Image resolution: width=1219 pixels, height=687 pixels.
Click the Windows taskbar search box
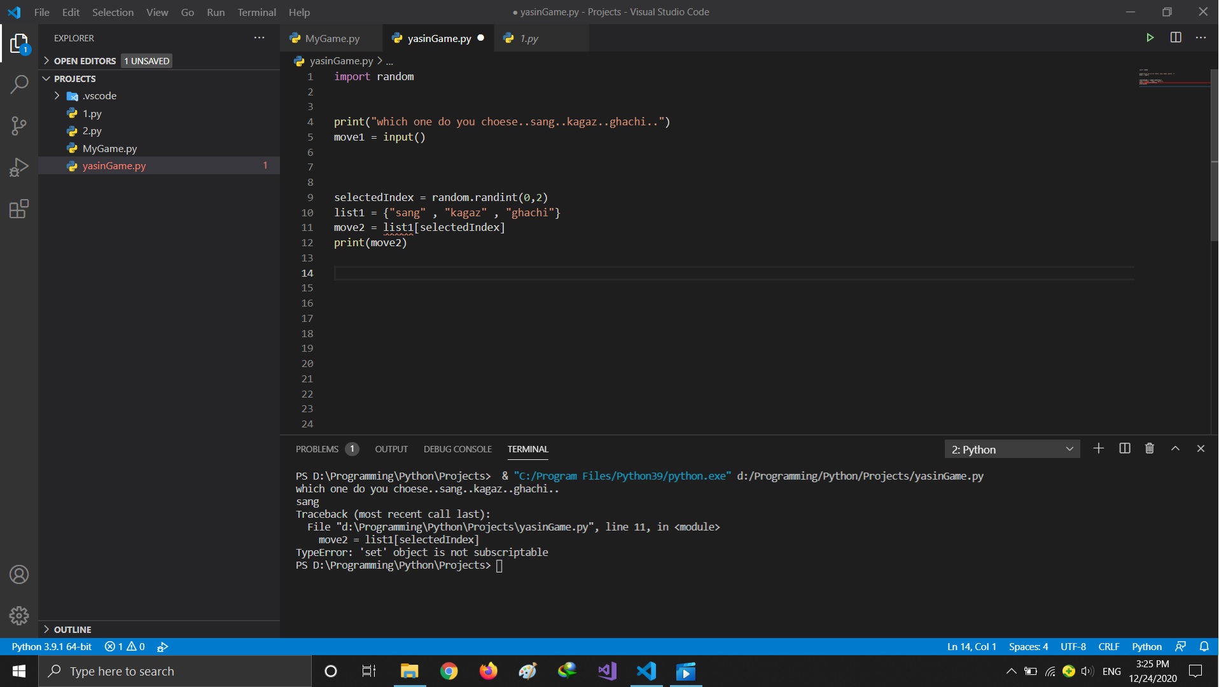pos(175,671)
